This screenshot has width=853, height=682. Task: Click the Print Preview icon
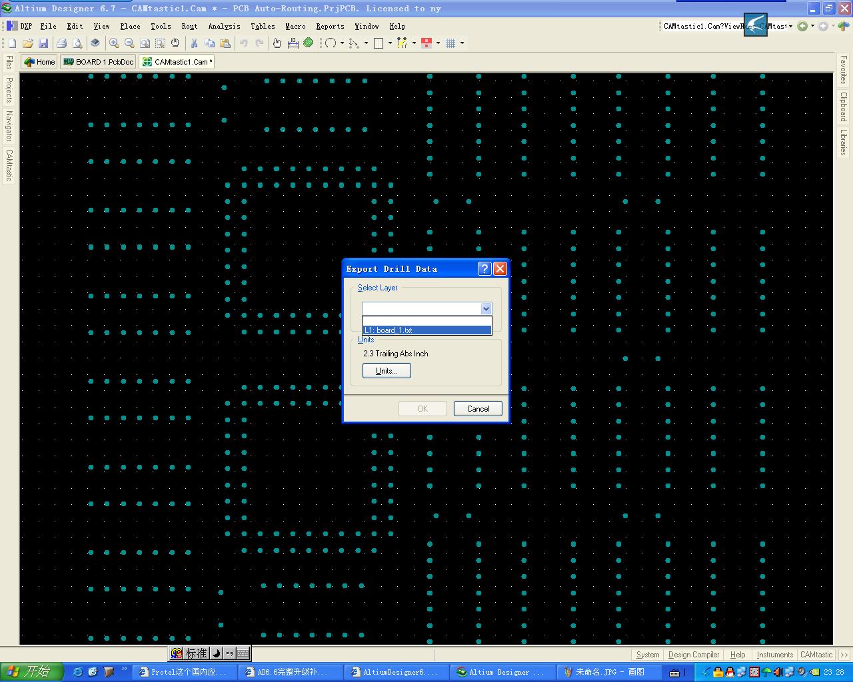point(77,43)
